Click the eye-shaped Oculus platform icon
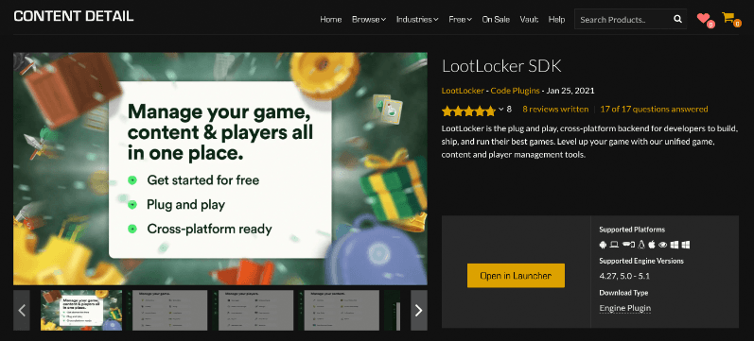The width and height of the screenshot is (754, 341). (x=662, y=245)
